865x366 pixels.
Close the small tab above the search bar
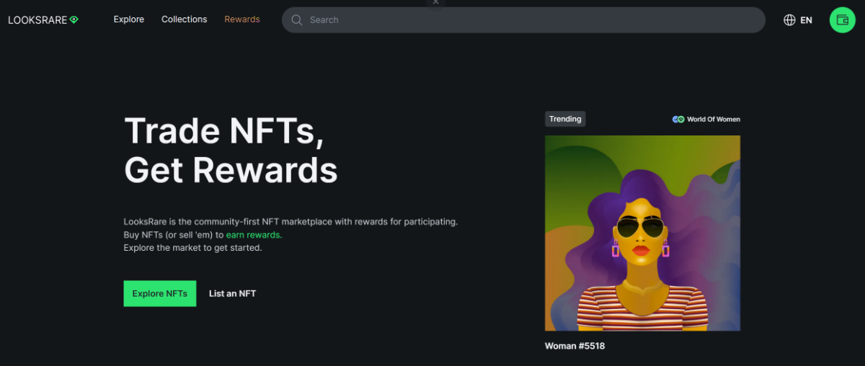tap(435, 2)
